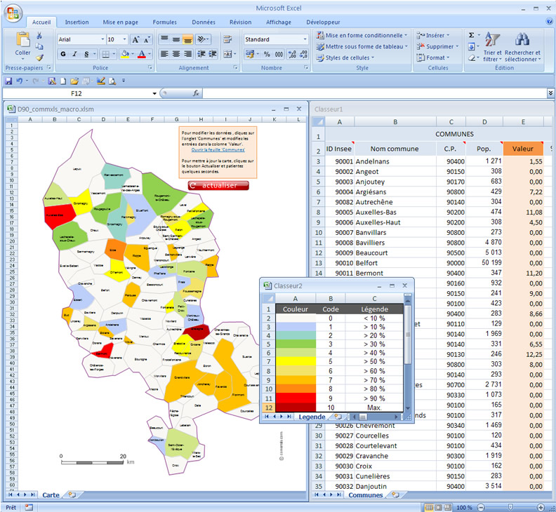The height and width of the screenshot is (512, 556).
Task: Decrease font size with small A icon
Action: (147, 40)
